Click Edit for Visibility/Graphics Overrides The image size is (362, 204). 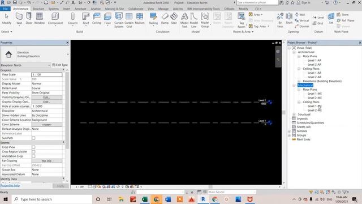46,97
